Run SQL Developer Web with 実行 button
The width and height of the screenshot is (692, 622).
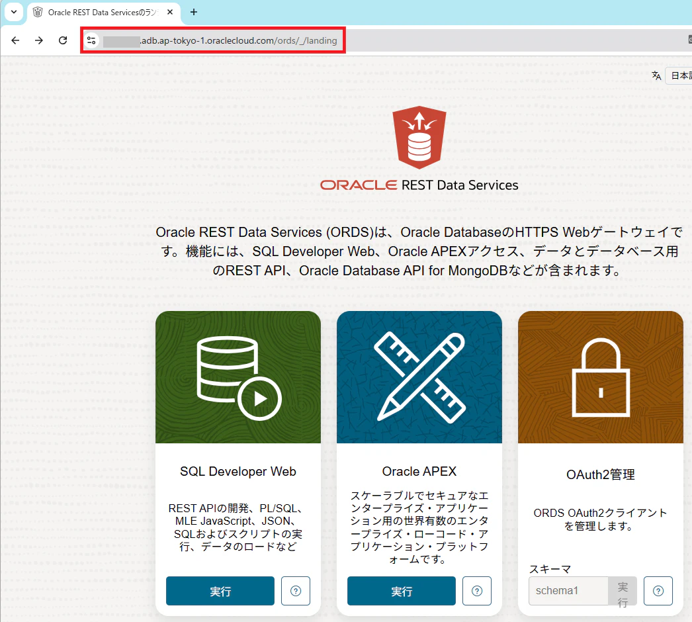click(220, 591)
